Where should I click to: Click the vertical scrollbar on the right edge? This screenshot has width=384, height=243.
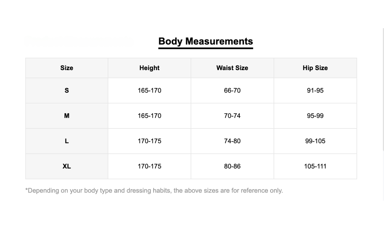point(383,88)
